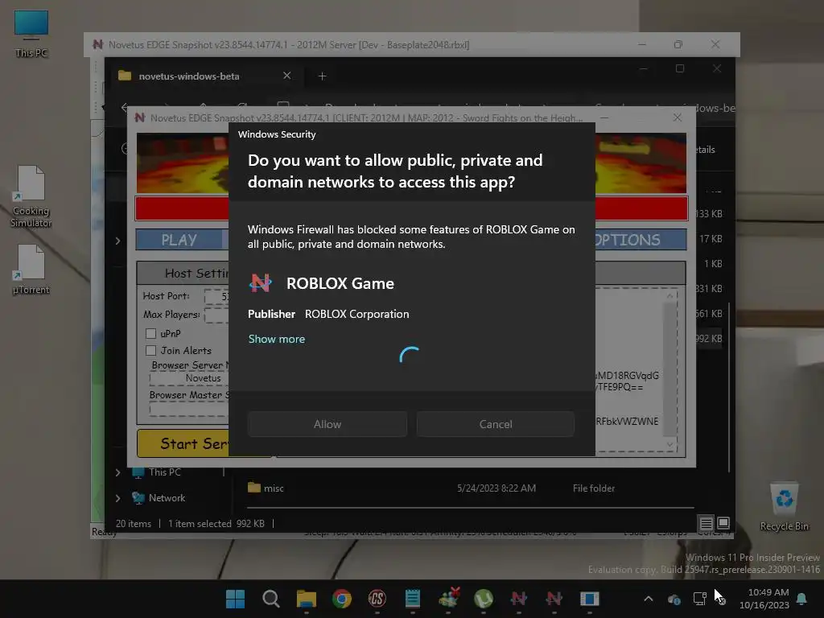This screenshot has height=618, width=824.
Task: Click the '133 KB' size cell in Explorer
Action: point(709,214)
